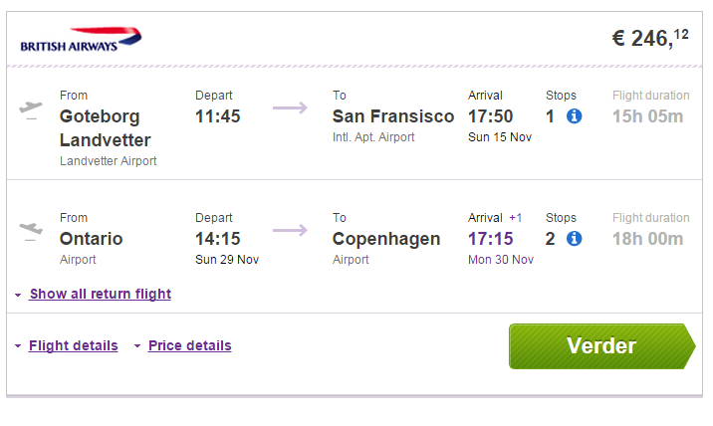Viewport: 713px width, 426px height.
Task: Click the Copenhagen destination name
Action: pos(386,239)
